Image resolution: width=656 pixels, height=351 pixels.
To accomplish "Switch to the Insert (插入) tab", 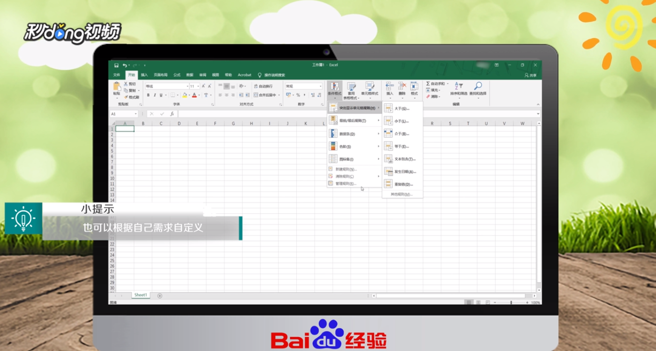I will (x=144, y=75).
